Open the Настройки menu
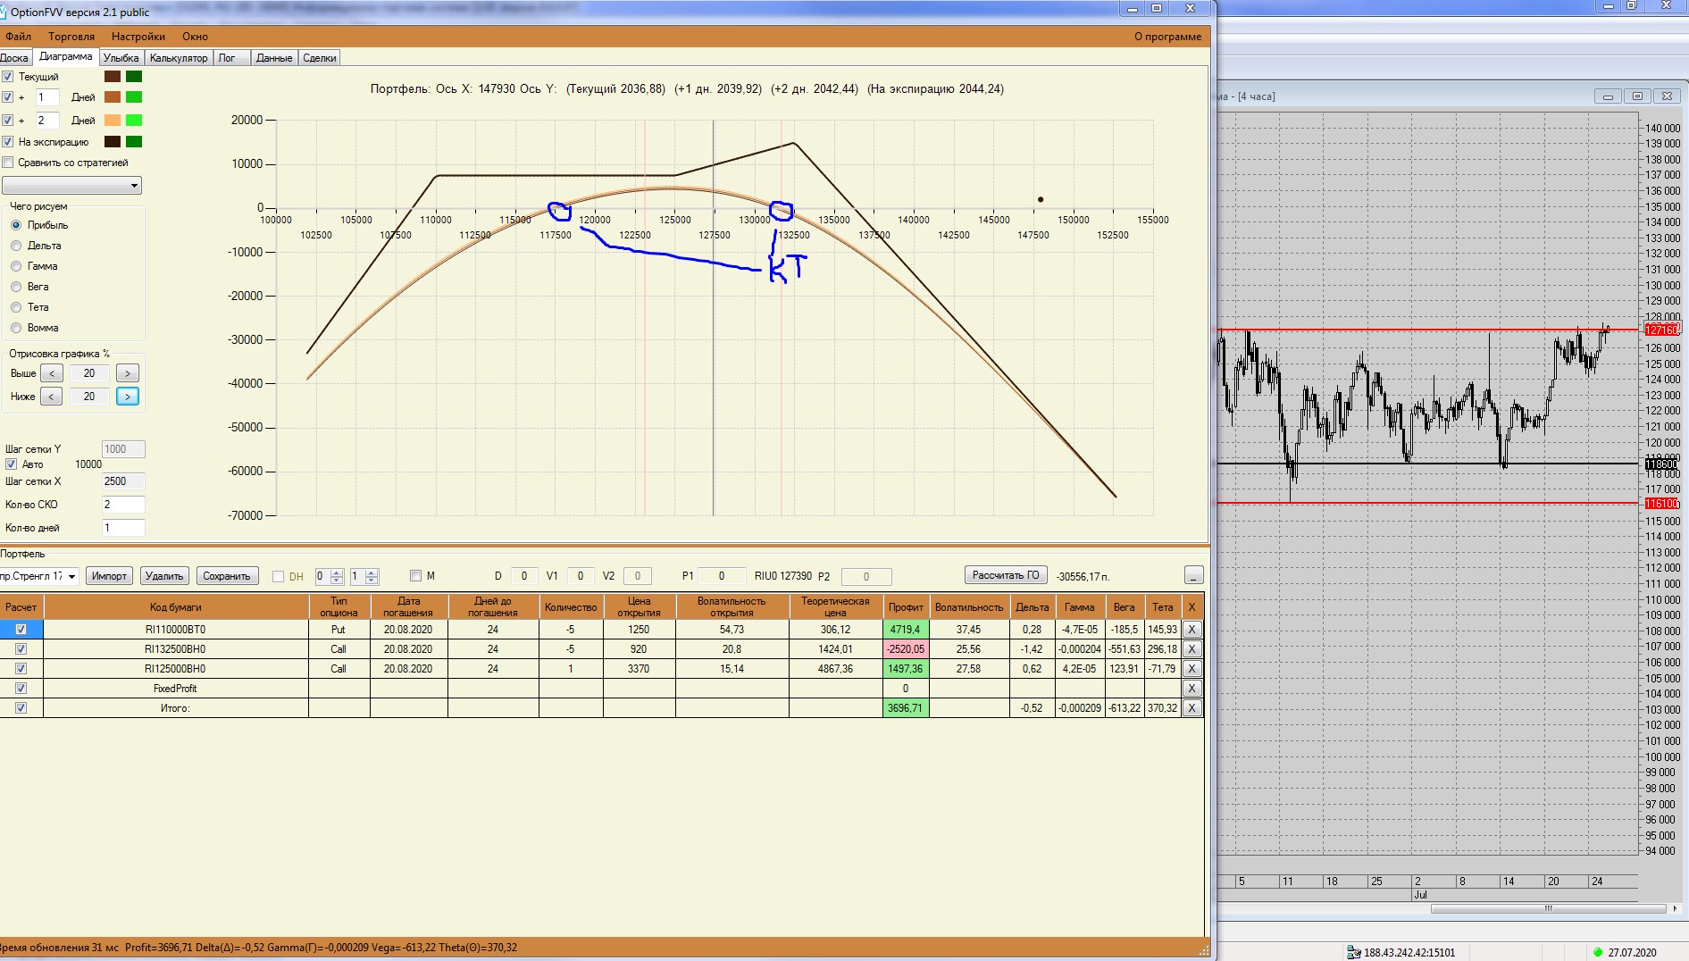1689x961 pixels. [x=138, y=37]
